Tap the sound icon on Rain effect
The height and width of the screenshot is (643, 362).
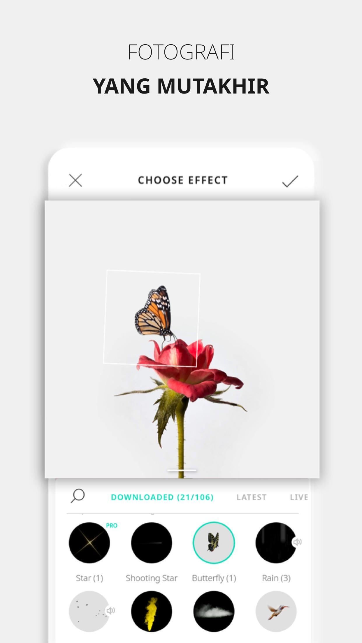pyautogui.click(x=297, y=542)
